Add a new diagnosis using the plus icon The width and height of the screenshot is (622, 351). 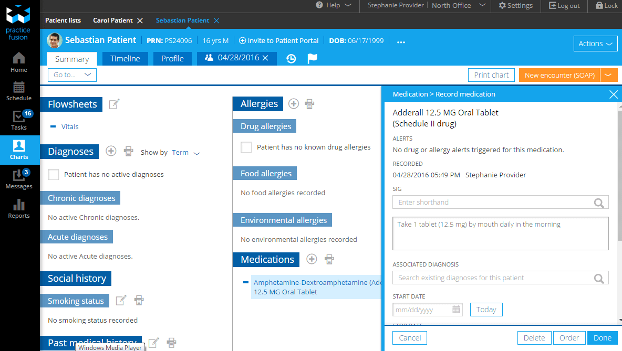click(x=111, y=151)
